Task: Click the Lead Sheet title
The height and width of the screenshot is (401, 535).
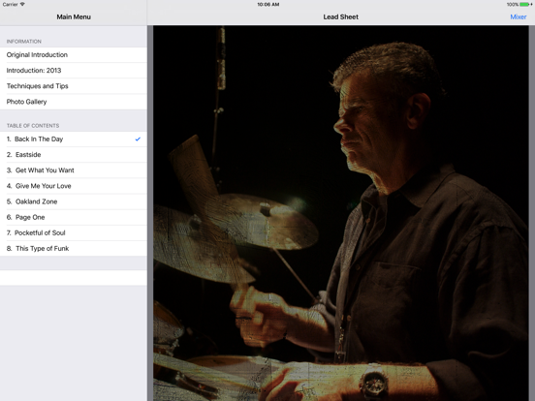Action: pyautogui.click(x=340, y=16)
